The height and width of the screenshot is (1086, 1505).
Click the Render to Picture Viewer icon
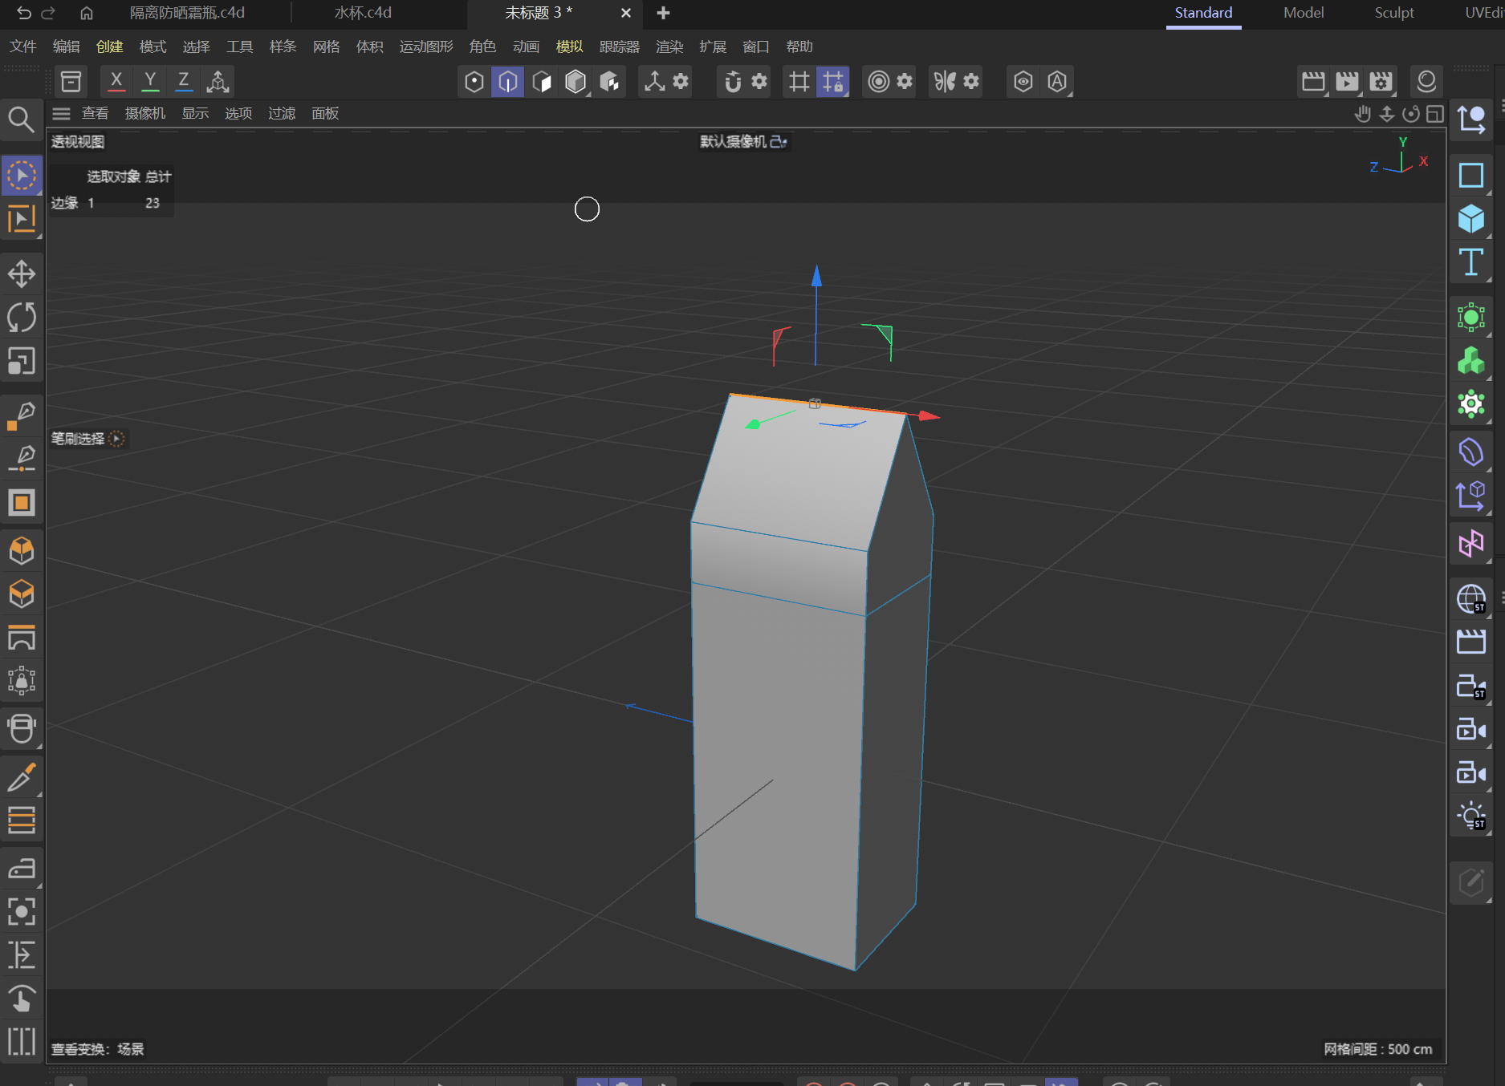click(1347, 81)
